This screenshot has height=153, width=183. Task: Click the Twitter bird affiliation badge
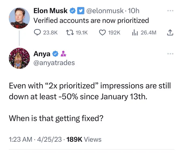[x=80, y=11]
